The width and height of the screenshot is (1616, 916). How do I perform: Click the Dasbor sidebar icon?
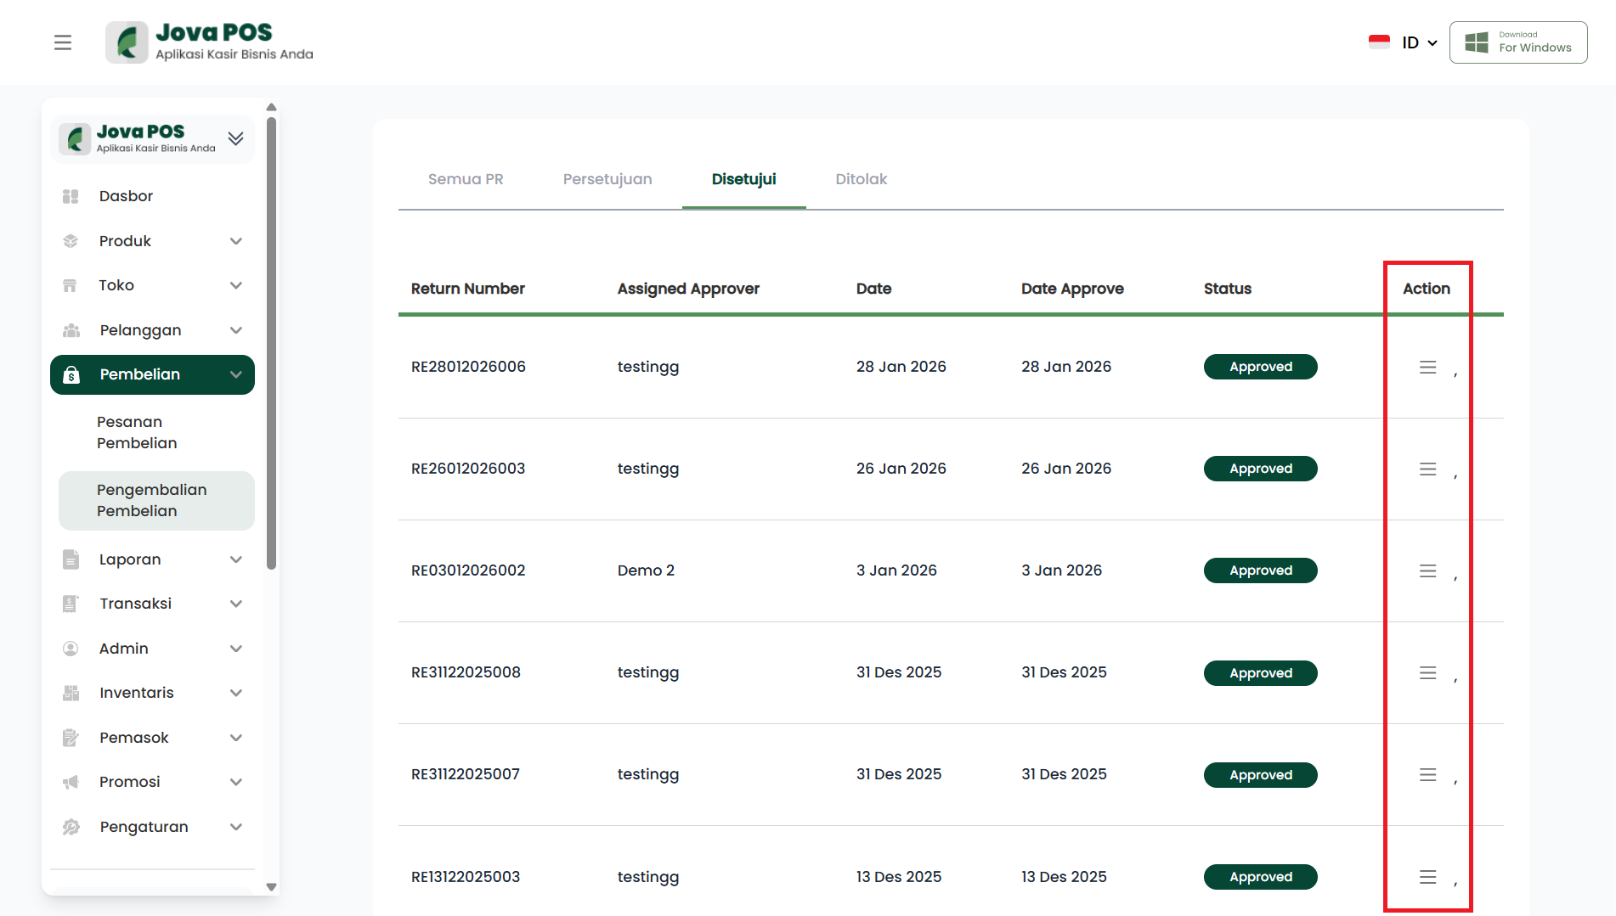coord(71,196)
